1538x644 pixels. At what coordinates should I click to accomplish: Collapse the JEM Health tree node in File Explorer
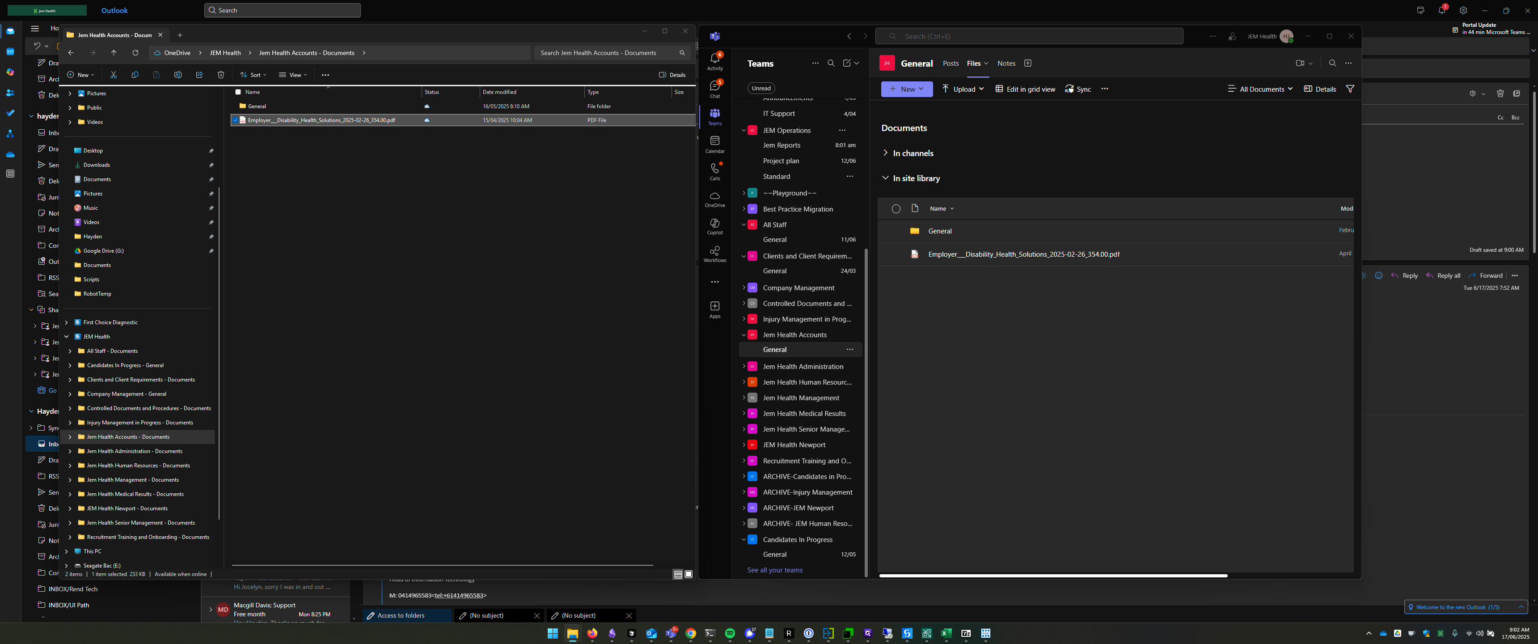pyautogui.click(x=66, y=336)
